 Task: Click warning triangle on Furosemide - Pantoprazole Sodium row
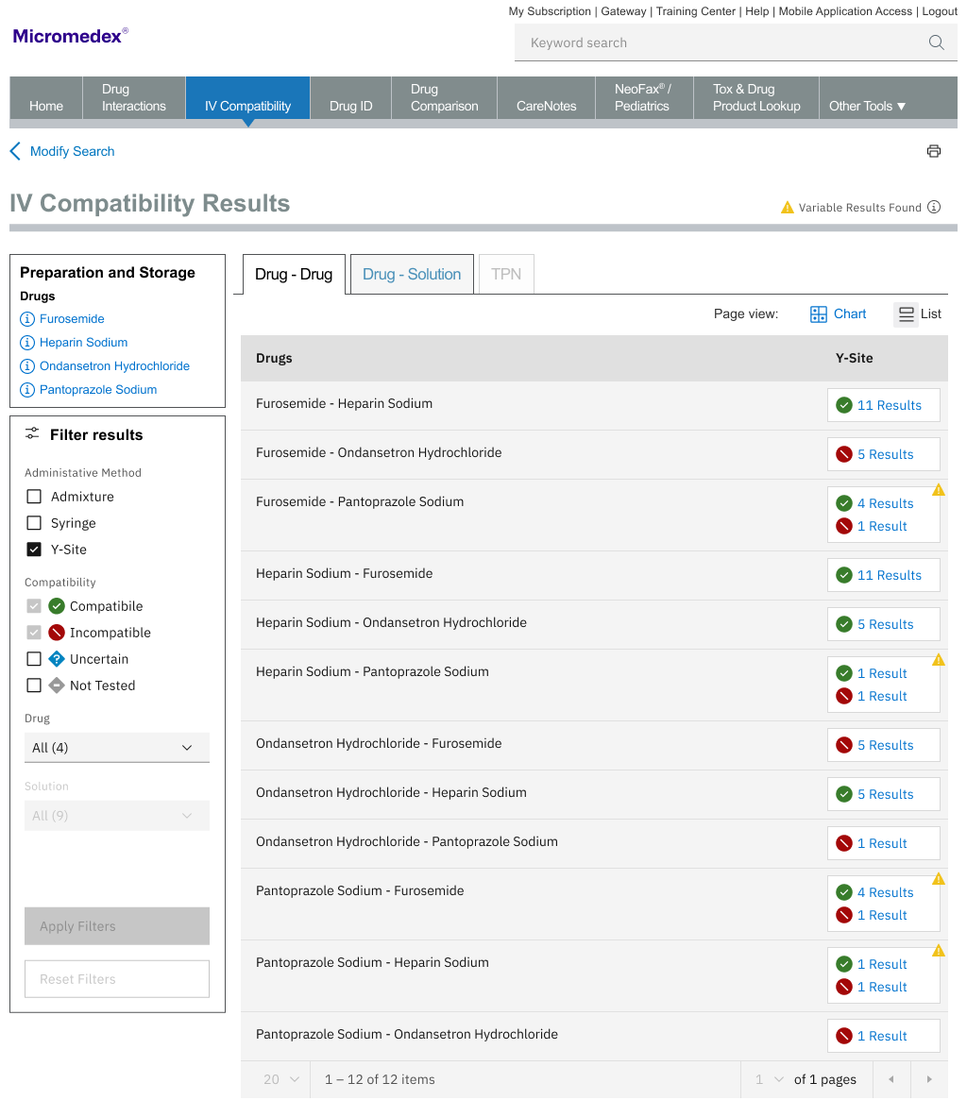(939, 489)
